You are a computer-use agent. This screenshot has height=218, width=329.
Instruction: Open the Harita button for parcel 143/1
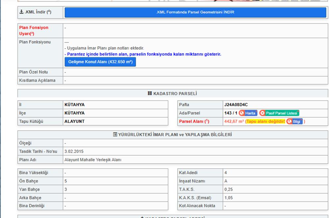[248, 113]
